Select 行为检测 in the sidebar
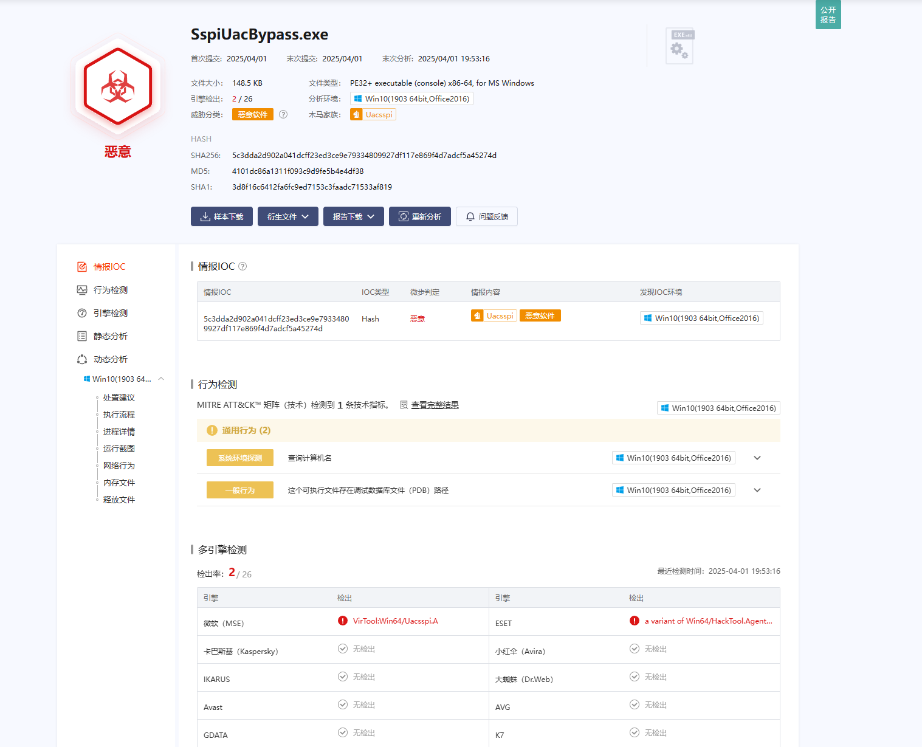The width and height of the screenshot is (922, 747). pyautogui.click(x=103, y=290)
